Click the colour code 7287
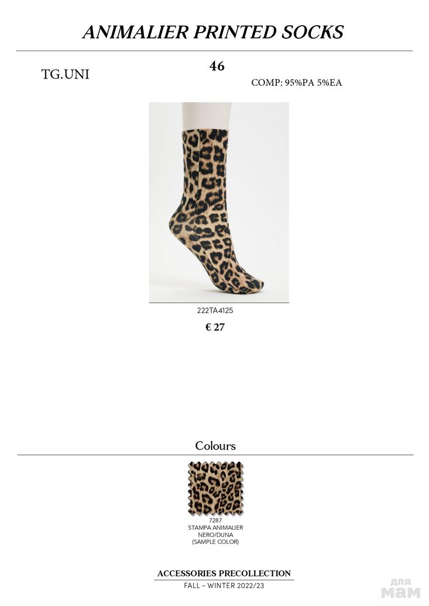Viewport: 429px width, 606px height. pos(216,520)
